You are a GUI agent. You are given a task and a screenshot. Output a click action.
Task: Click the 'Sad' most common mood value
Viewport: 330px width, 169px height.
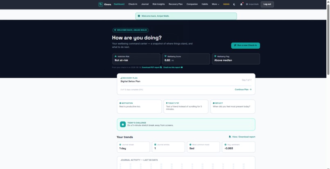coord(192,149)
